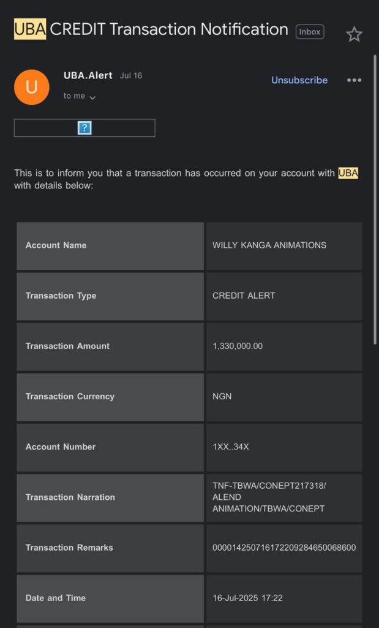Click the NGN currency value
379x628 pixels.
tap(222, 396)
